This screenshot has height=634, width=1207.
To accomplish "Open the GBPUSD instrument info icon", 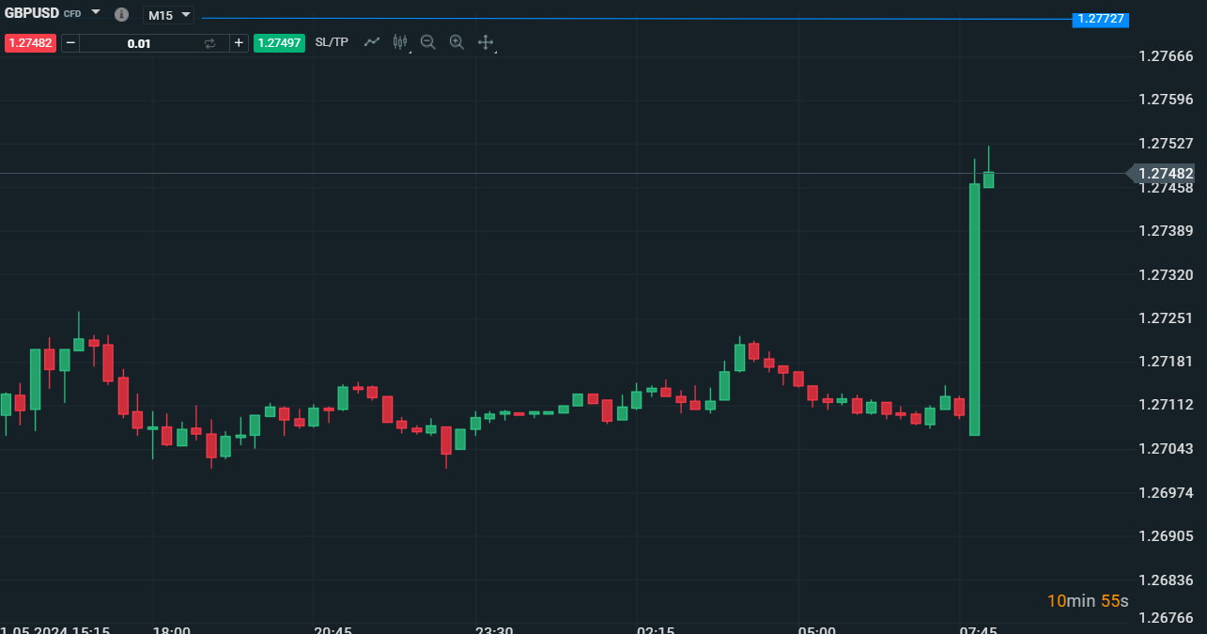I will coord(121,14).
